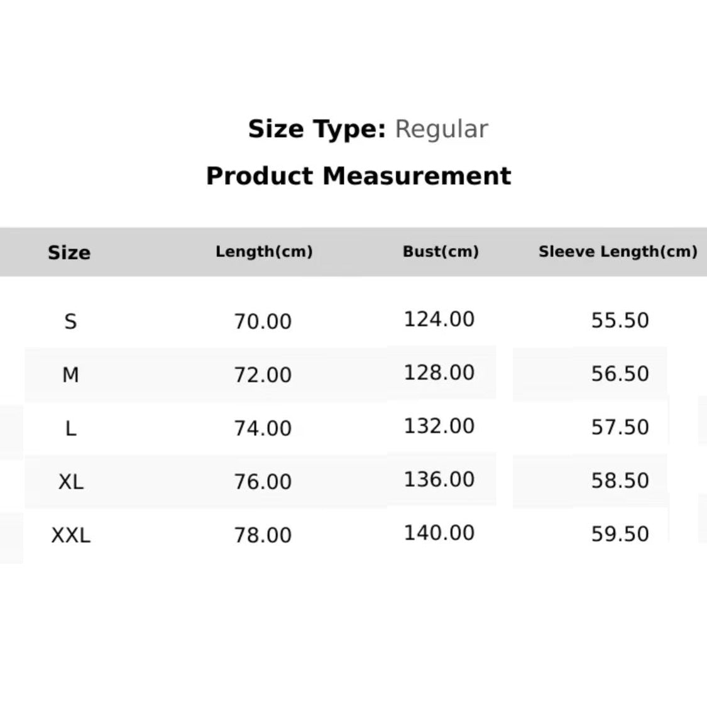
Task: Click the 132.00 bust value
Action: (x=439, y=426)
